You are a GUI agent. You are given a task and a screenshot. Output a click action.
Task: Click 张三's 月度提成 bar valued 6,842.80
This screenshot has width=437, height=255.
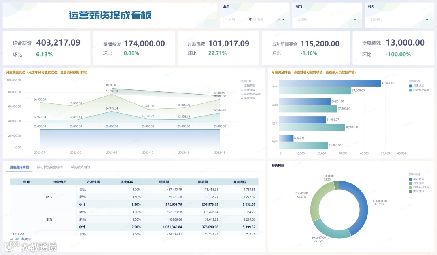pyautogui.click(x=286, y=138)
